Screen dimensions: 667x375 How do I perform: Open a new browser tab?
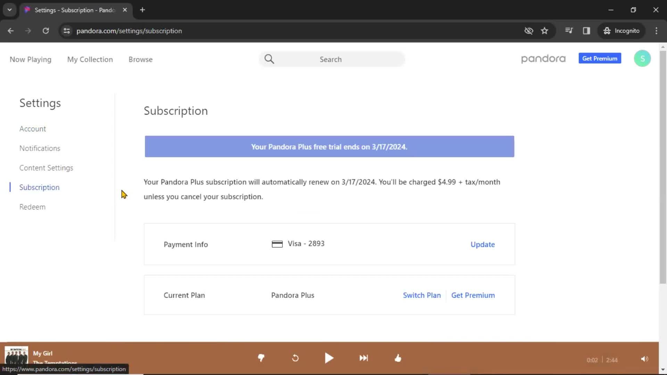tap(142, 10)
